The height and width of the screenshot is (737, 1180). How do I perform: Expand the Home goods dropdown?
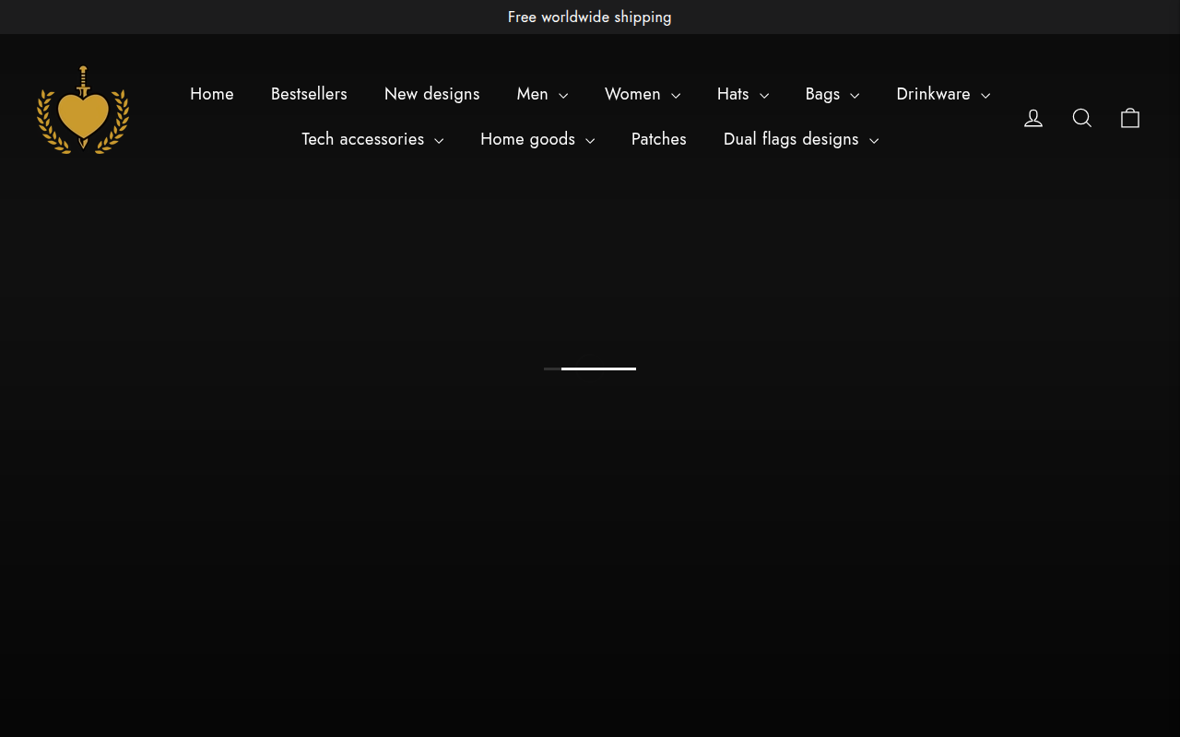537,139
